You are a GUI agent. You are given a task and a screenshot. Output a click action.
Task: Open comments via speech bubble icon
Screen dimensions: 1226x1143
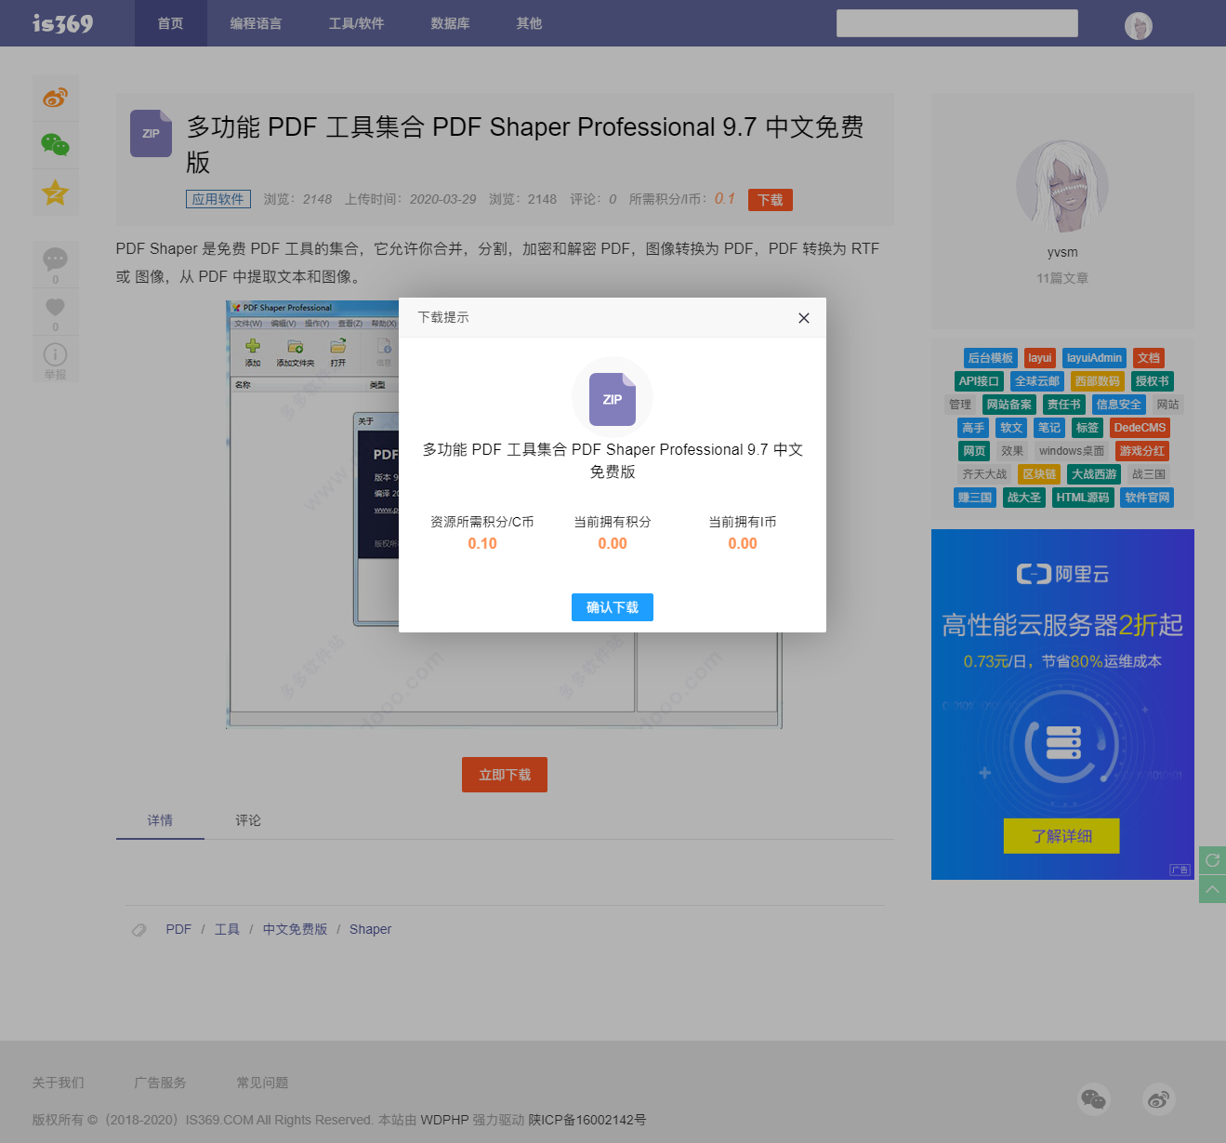[55, 259]
